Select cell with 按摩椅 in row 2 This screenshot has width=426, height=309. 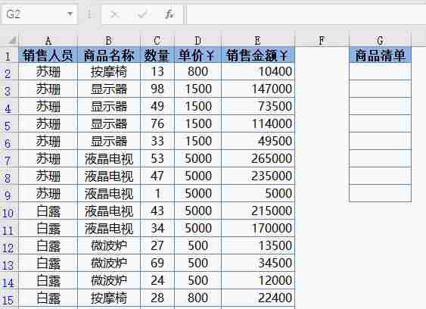coord(109,72)
